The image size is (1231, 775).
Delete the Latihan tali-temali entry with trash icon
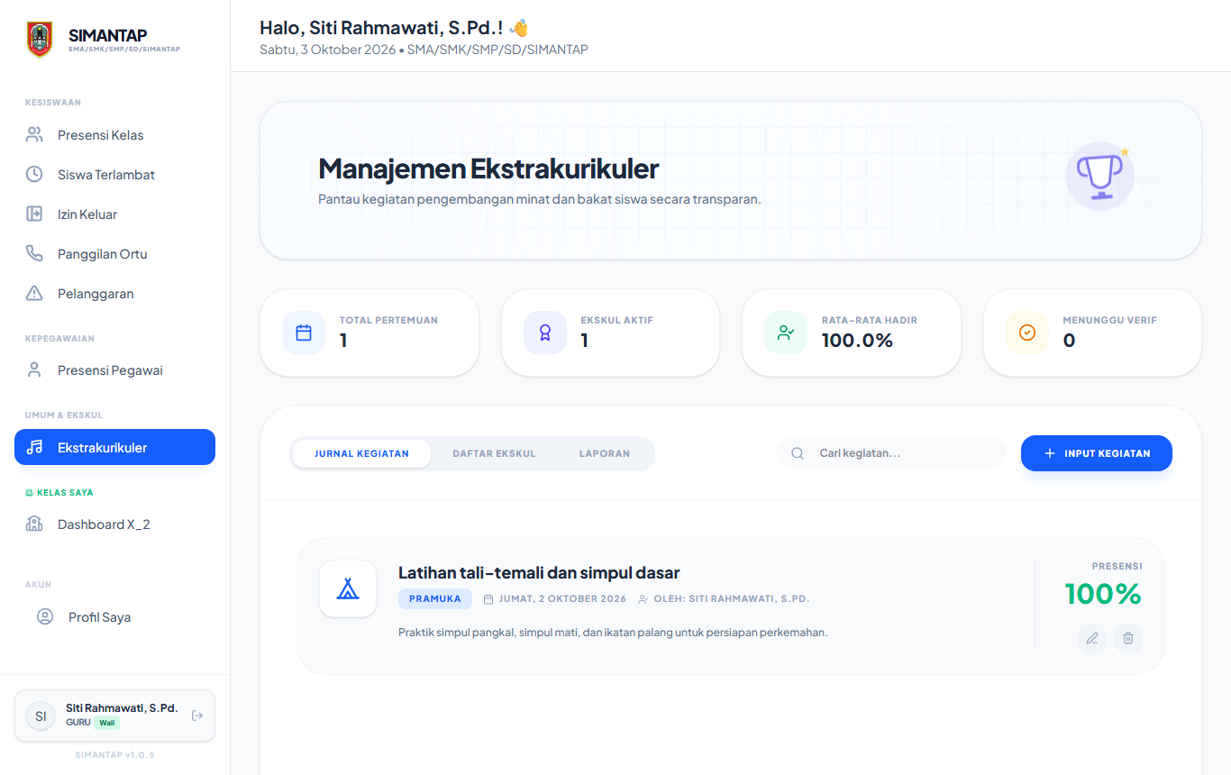point(1128,639)
